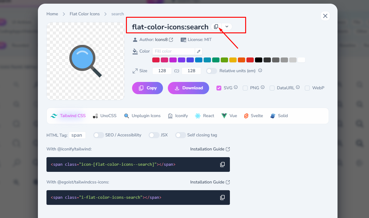Click the Fill color input field
369x218 pixels.
tap(173, 51)
